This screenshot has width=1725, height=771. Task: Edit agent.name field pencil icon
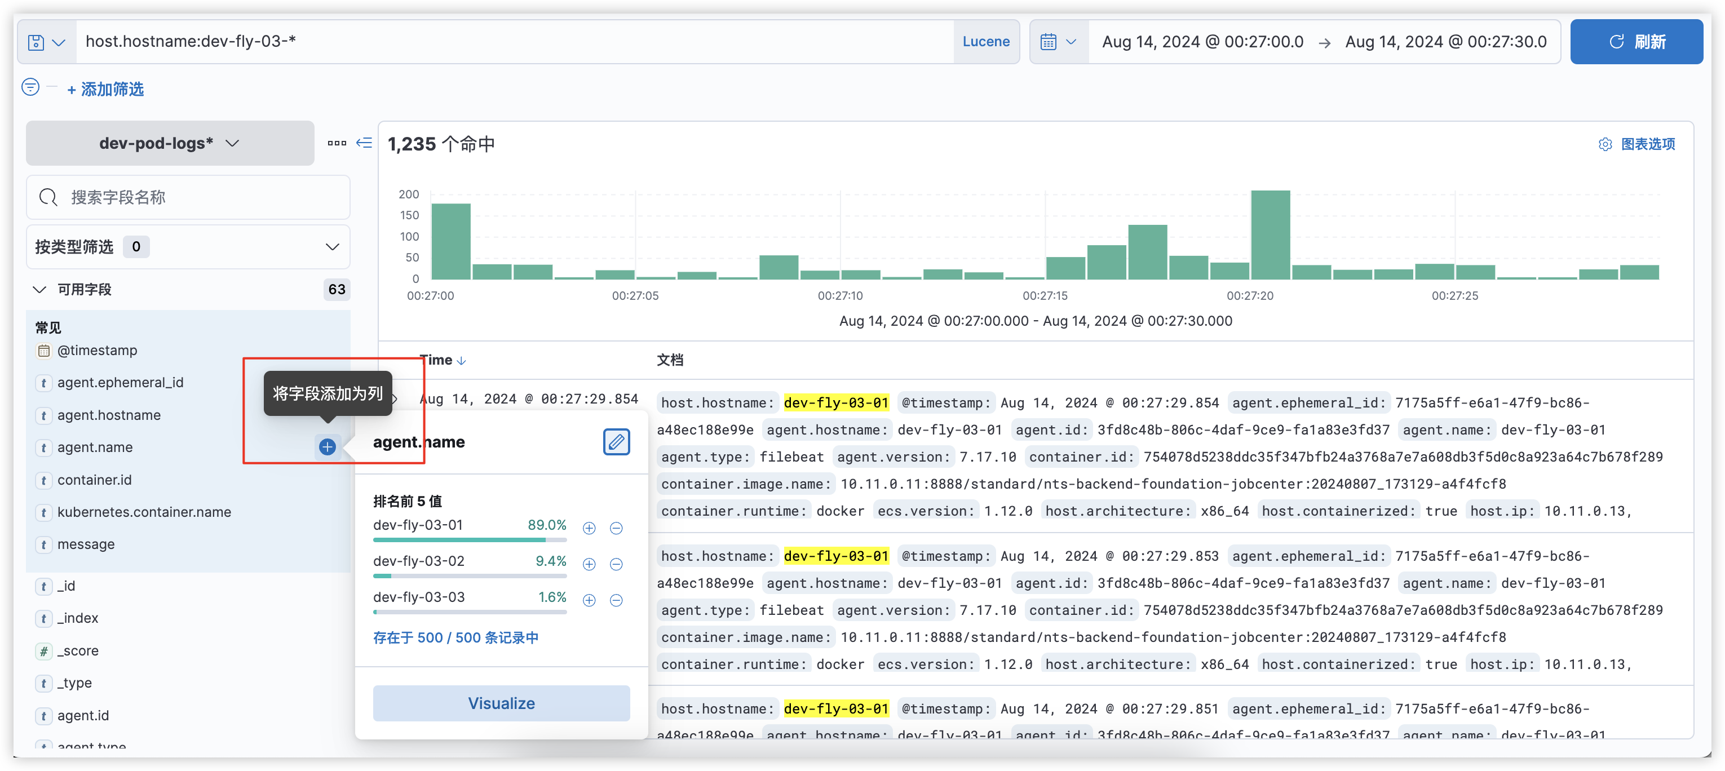coord(616,442)
